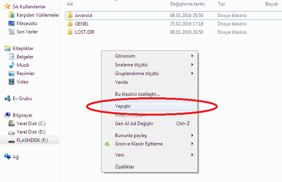Select the GENEL folder icon
Screen dimensions: 282x182
tap(70, 24)
